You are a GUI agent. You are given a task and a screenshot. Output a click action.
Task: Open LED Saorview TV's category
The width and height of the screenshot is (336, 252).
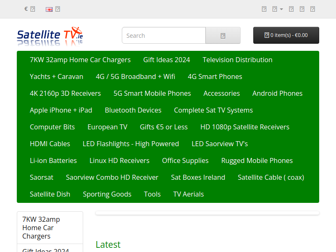pos(220,144)
